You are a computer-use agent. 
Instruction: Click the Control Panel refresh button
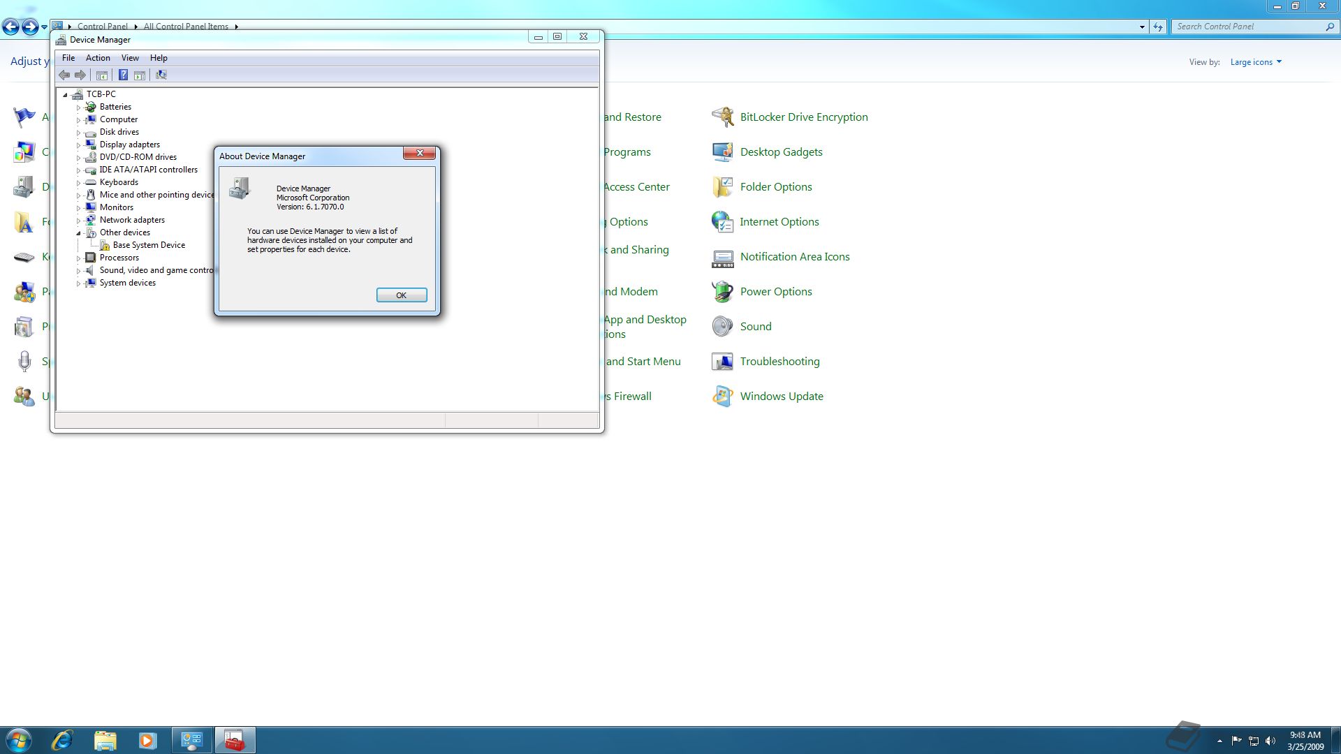pos(1158,27)
